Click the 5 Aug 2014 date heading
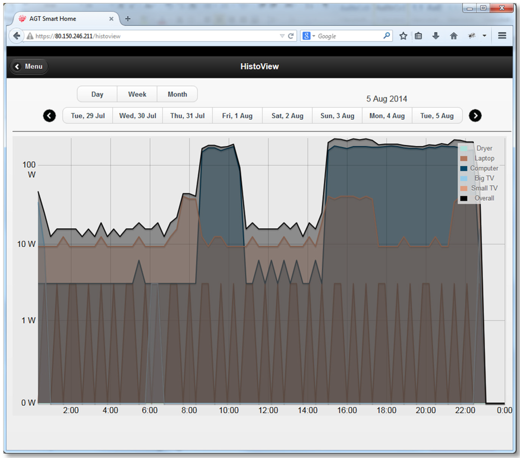This screenshot has height=458, width=520. pyautogui.click(x=386, y=99)
